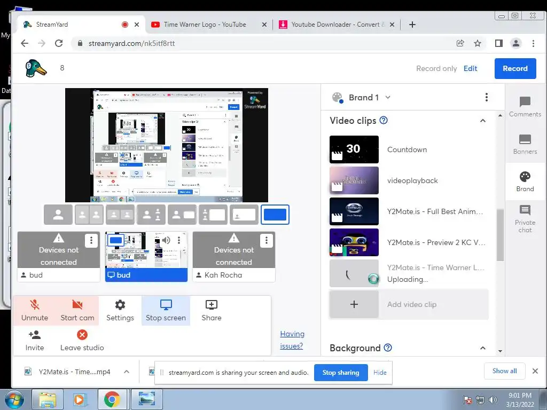Stop screen sharing in studio controls
This screenshot has width=547, height=410.
coord(166,311)
